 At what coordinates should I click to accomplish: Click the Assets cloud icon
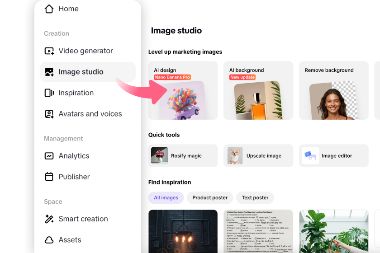point(49,240)
